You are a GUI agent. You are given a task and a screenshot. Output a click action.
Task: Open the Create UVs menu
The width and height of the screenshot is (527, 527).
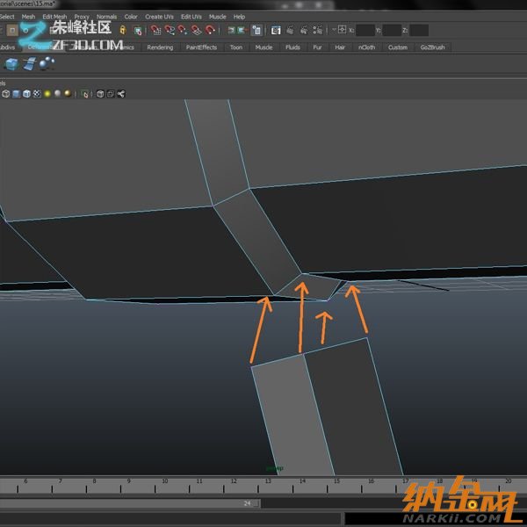(x=159, y=17)
